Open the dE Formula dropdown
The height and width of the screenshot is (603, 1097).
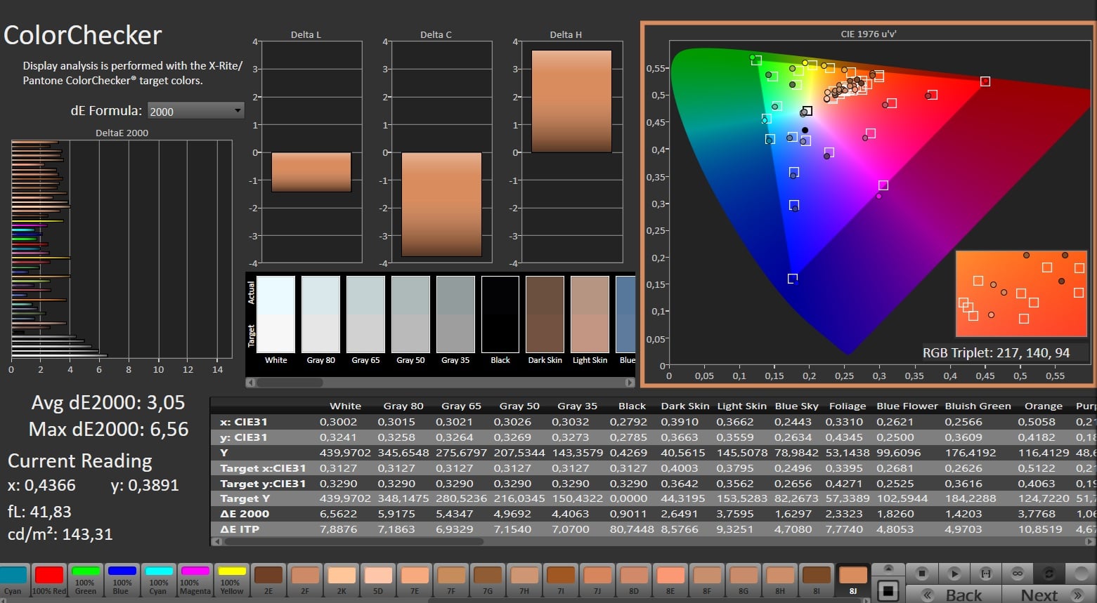(x=195, y=111)
